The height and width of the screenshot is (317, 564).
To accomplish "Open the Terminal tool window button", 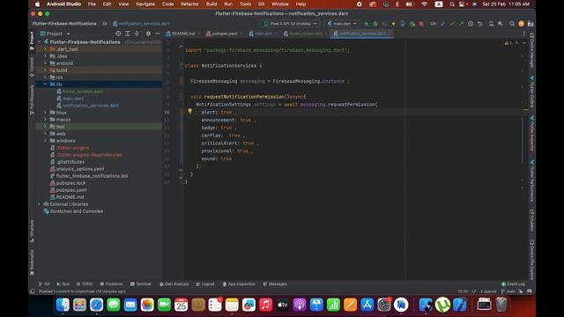I will point(141,284).
